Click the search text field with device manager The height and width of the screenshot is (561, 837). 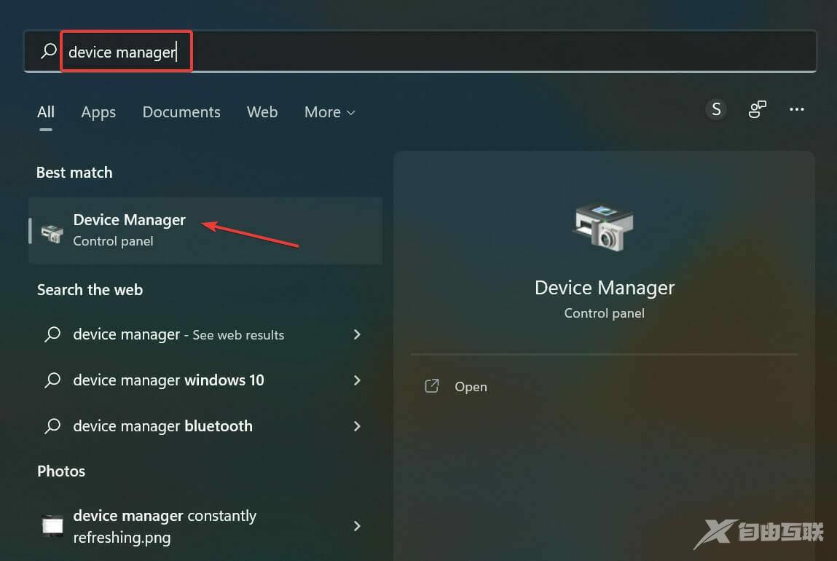[437, 52]
